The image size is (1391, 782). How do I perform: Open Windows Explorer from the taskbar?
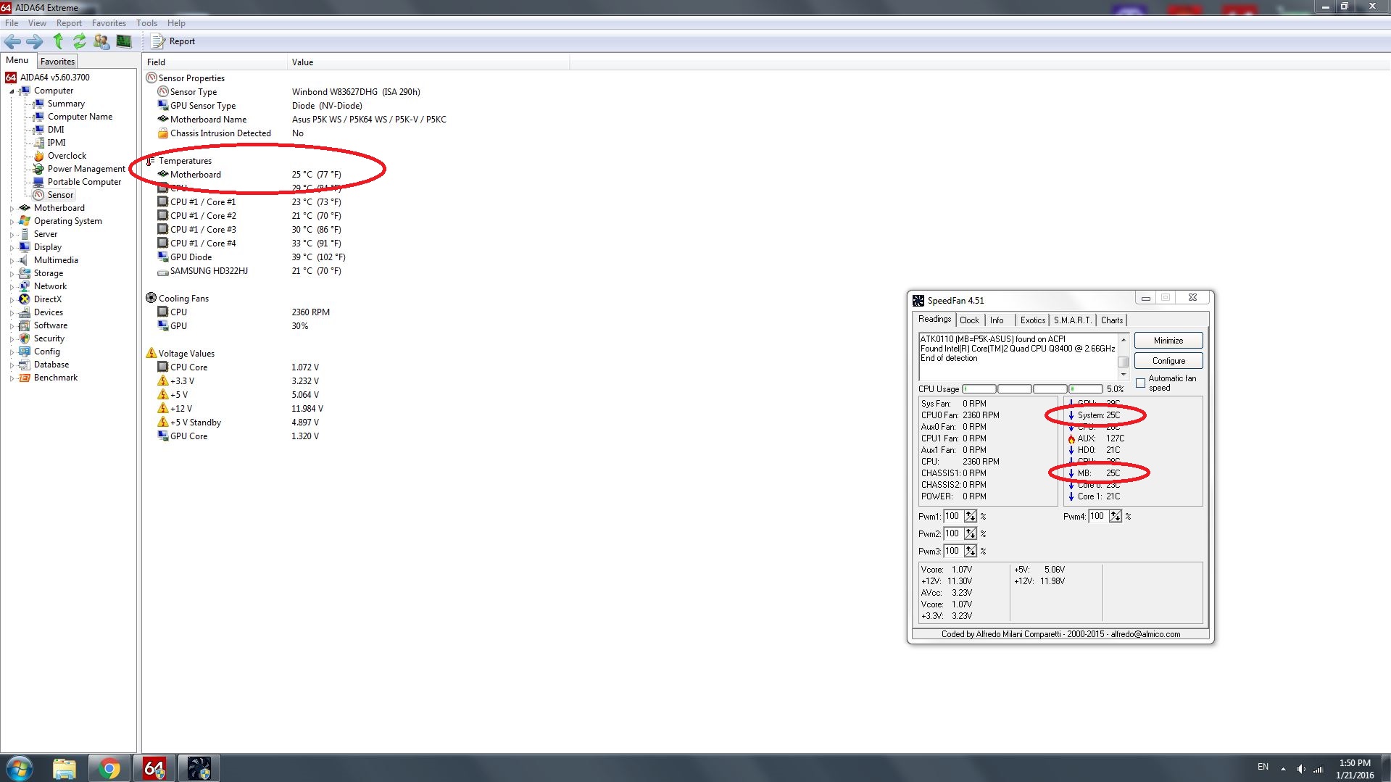click(64, 768)
